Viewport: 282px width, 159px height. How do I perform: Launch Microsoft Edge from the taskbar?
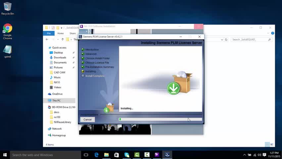pos(96,155)
